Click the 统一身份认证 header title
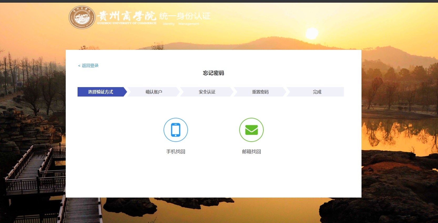The height and width of the screenshot is (223, 438). pos(185,16)
